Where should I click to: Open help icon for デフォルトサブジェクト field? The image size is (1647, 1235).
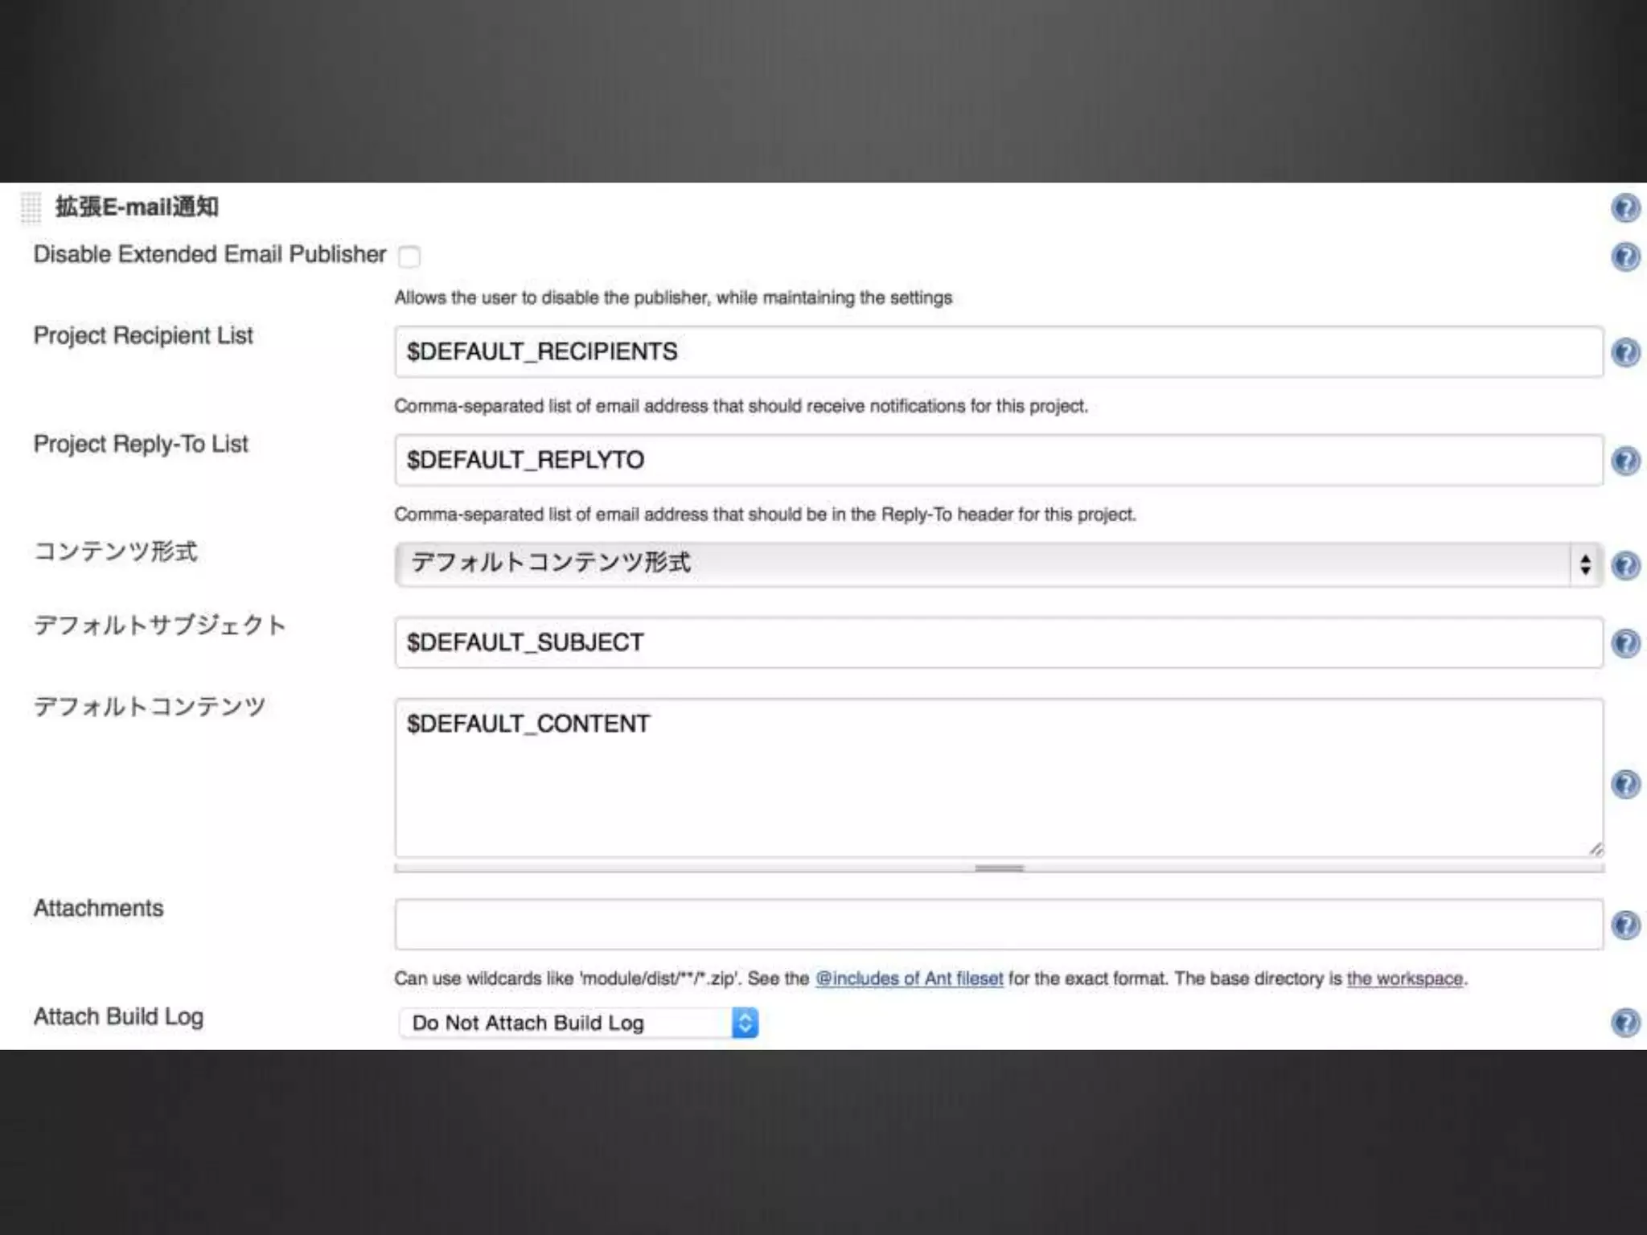(x=1625, y=642)
